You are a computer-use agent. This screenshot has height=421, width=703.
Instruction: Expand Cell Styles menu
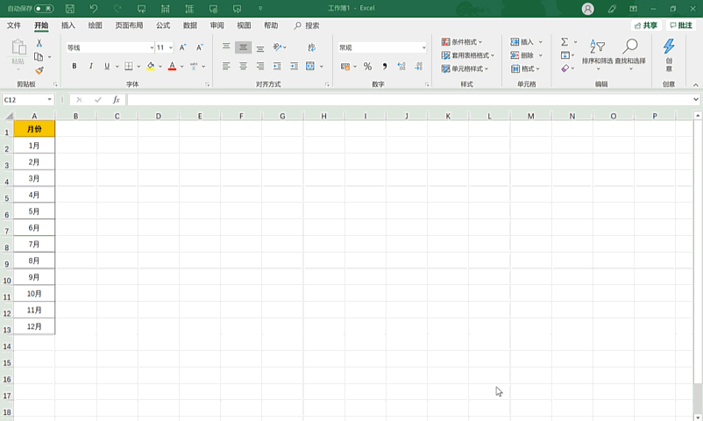pyautogui.click(x=465, y=68)
